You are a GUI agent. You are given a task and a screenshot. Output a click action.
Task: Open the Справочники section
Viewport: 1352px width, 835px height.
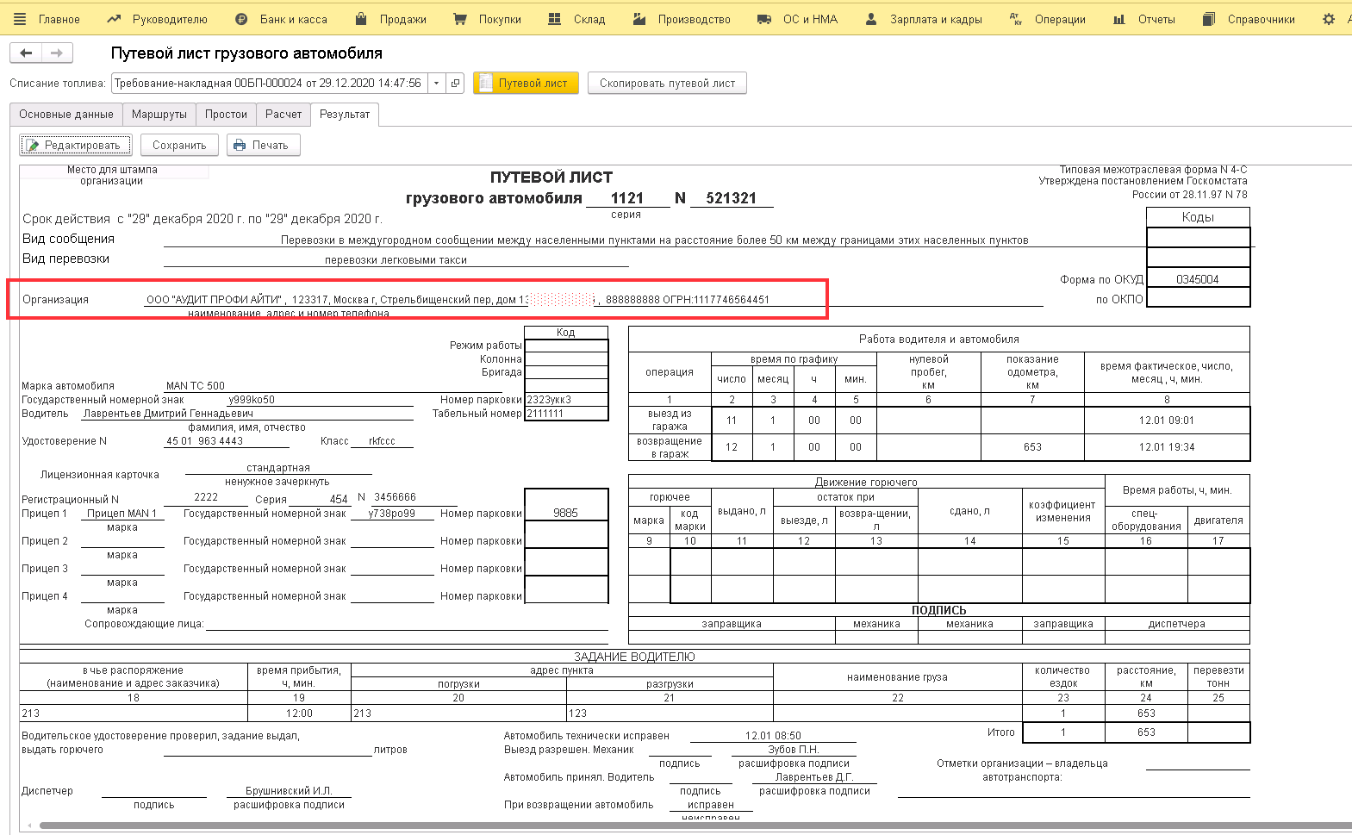click(x=1249, y=19)
